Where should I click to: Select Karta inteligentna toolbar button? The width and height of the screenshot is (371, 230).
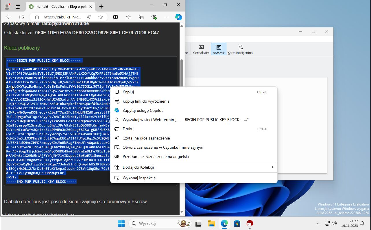pyautogui.click(x=240, y=49)
